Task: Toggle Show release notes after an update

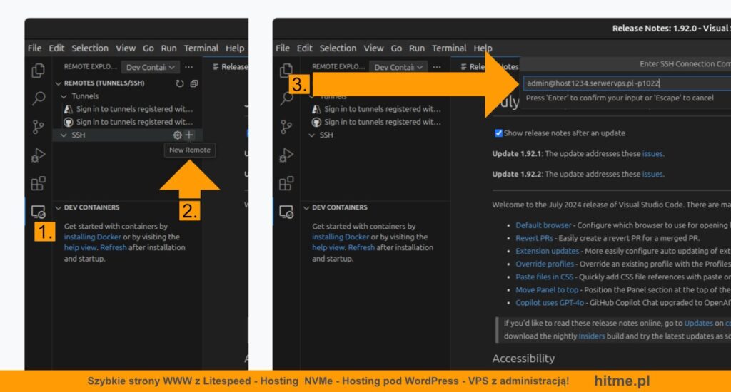Action: 498,133
